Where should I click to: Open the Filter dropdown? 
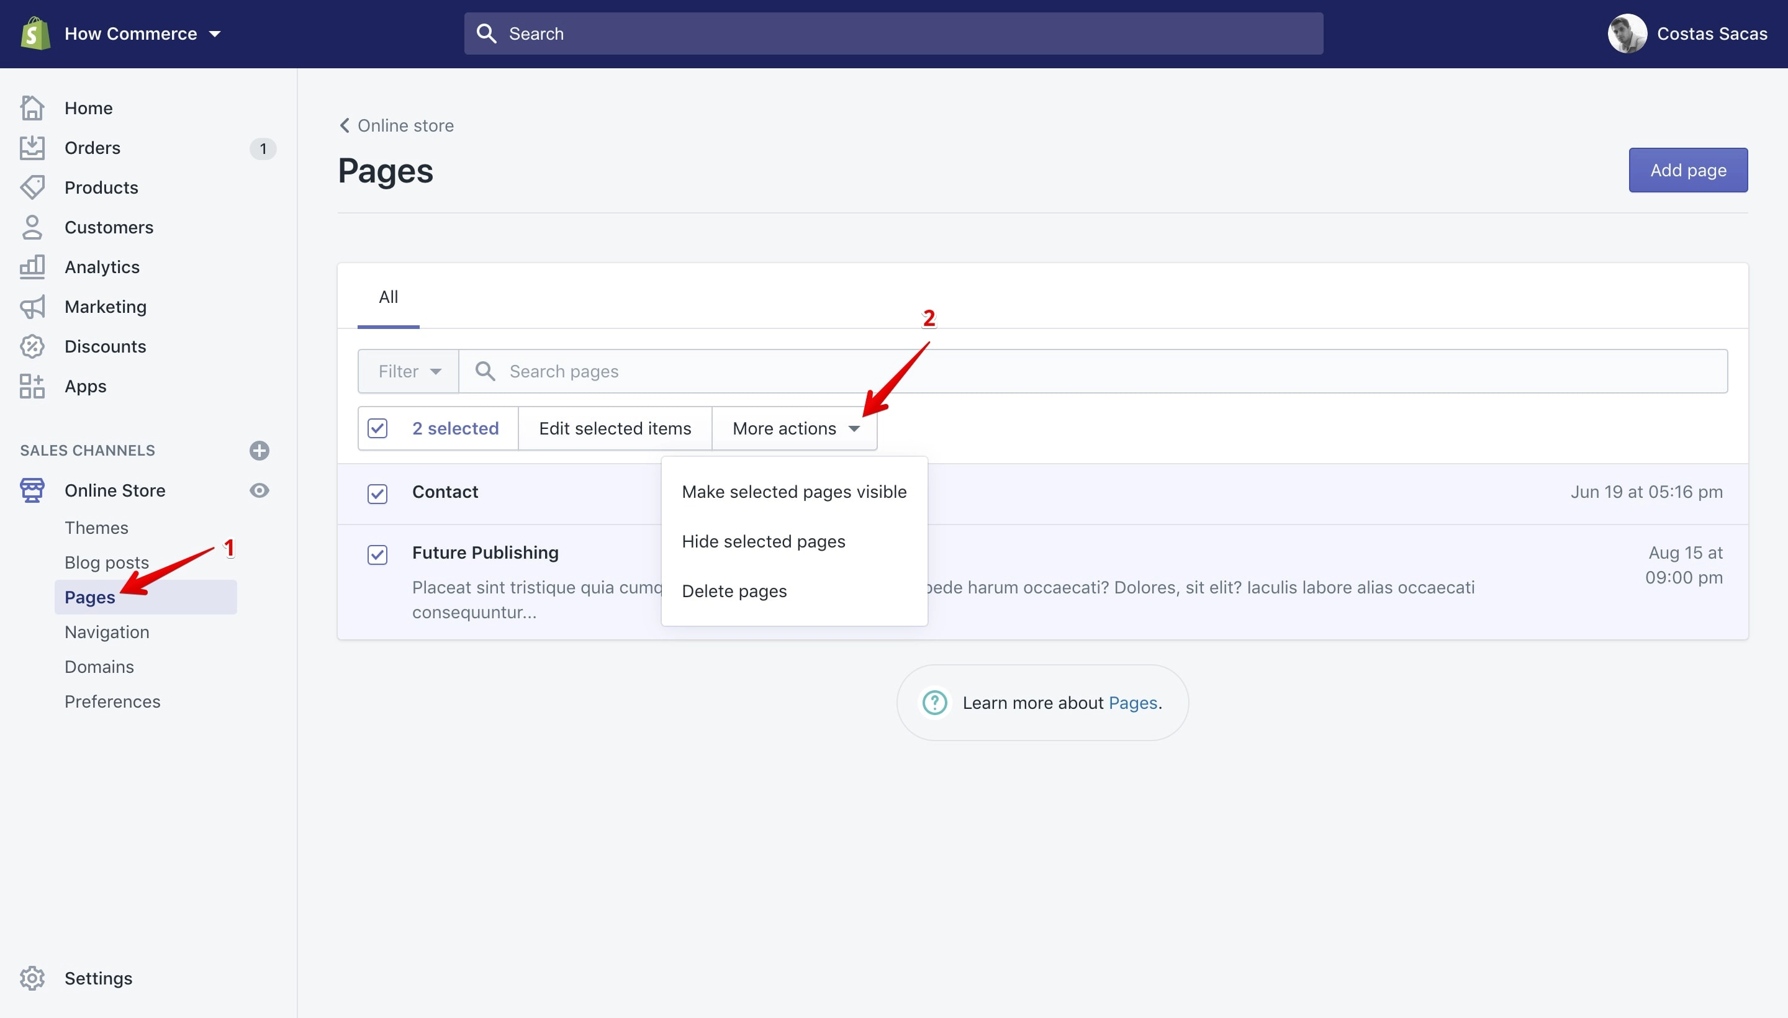point(409,371)
